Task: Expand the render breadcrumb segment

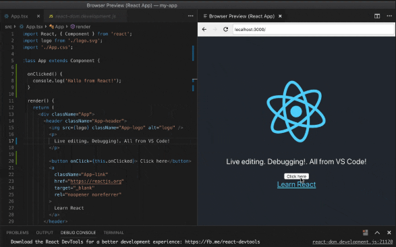Action: [83, 26]
